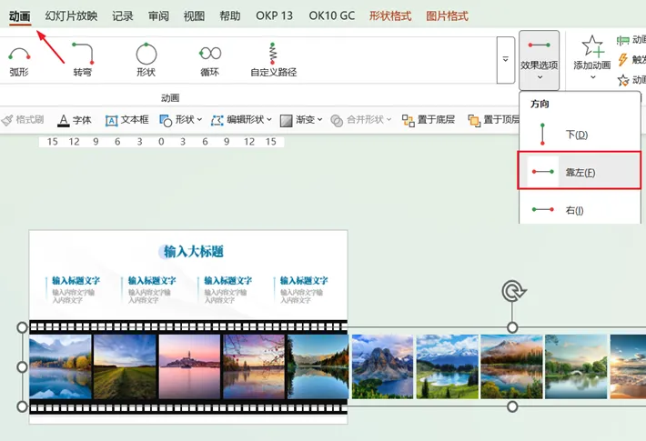Open the 形状 shapes dropdown in quick toolbar
The height and width of the screenshot is (441, 646).
click(180, 120)
